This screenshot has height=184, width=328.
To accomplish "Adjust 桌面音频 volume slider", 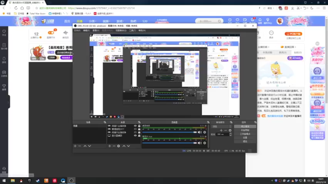I will [x=170, y=132].
